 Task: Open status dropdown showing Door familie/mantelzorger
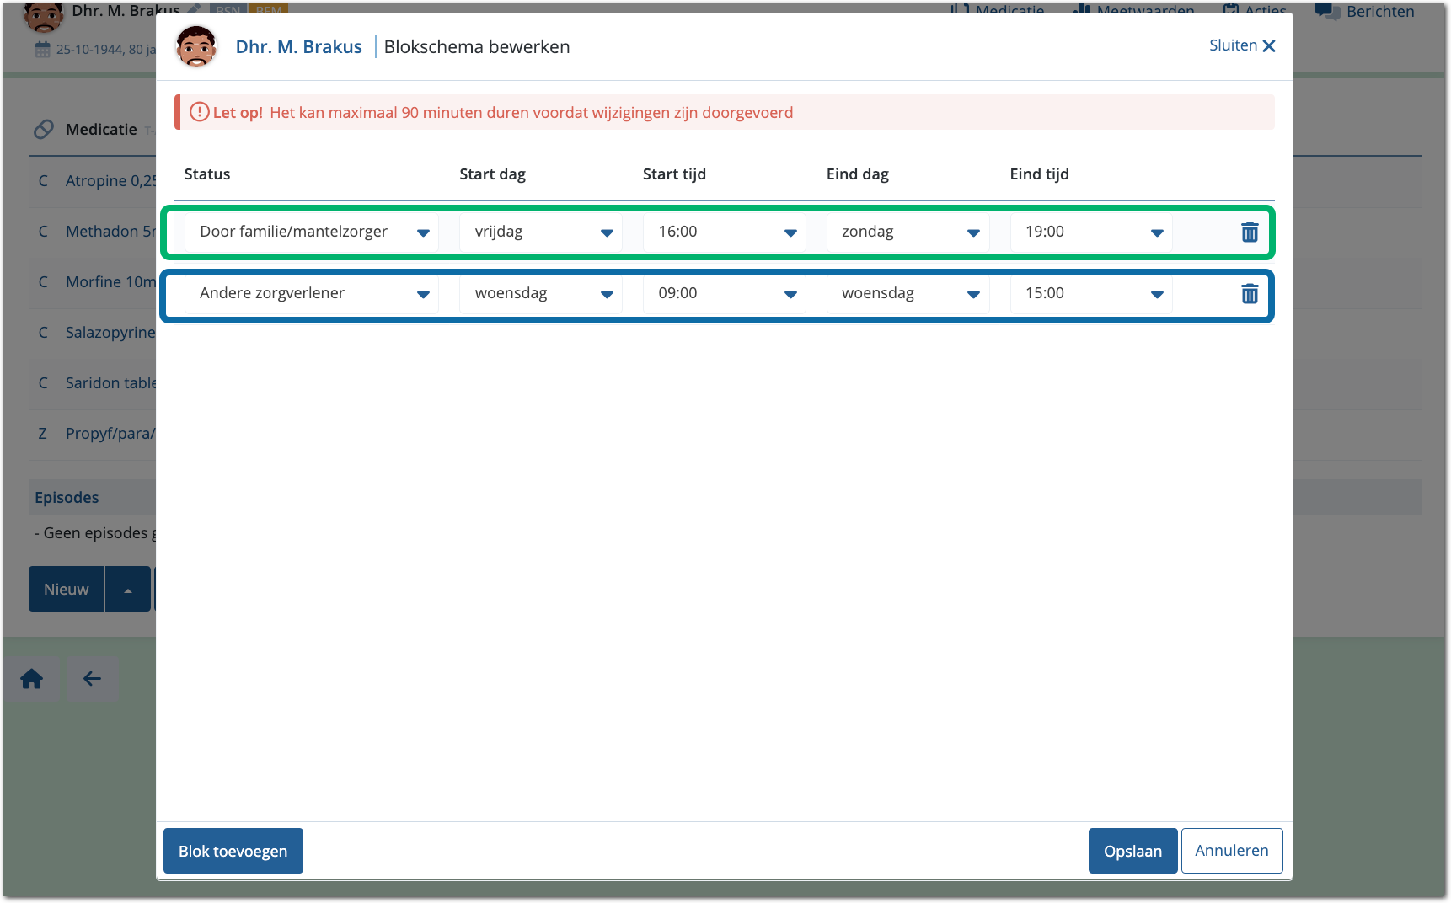pos(311,232)
